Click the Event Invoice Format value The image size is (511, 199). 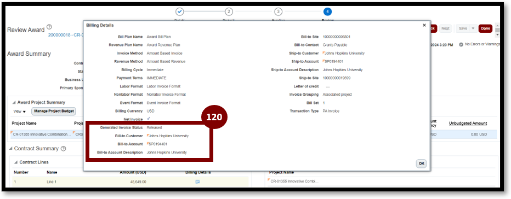[163, 103]
